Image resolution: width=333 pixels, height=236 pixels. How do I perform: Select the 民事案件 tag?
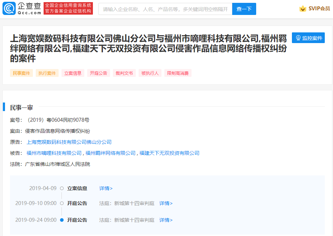(21, 73)
